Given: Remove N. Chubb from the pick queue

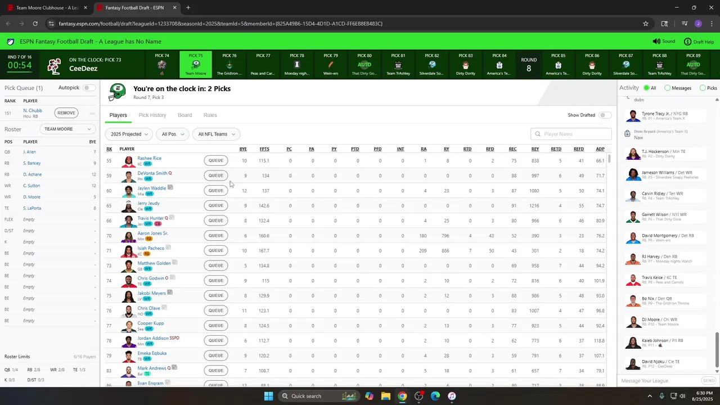Looking at the screenshot, I should click(x=66, y=113).
